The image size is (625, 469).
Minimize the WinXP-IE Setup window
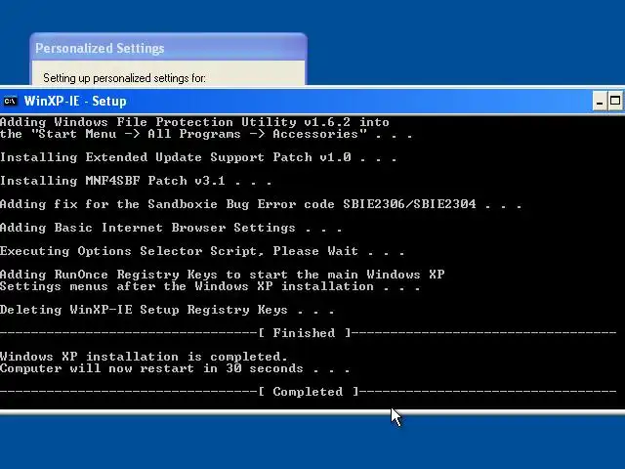coord(600,101)
